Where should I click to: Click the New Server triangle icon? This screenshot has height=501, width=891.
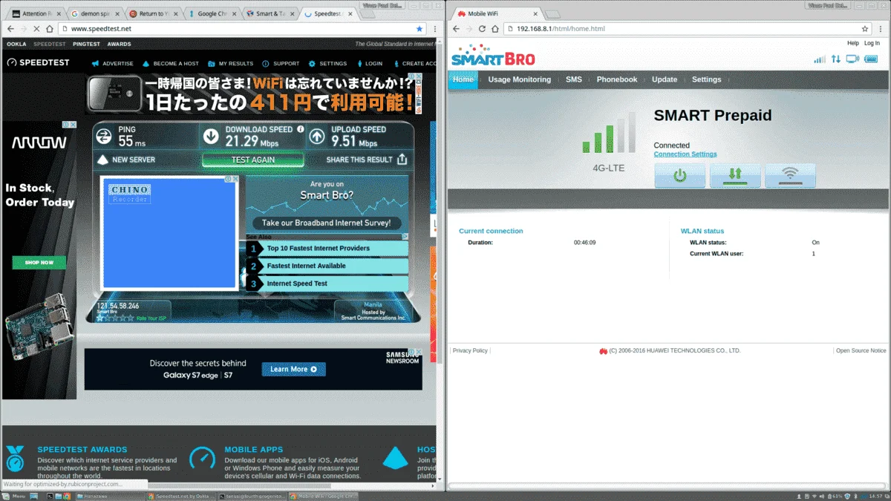[102, 160]
